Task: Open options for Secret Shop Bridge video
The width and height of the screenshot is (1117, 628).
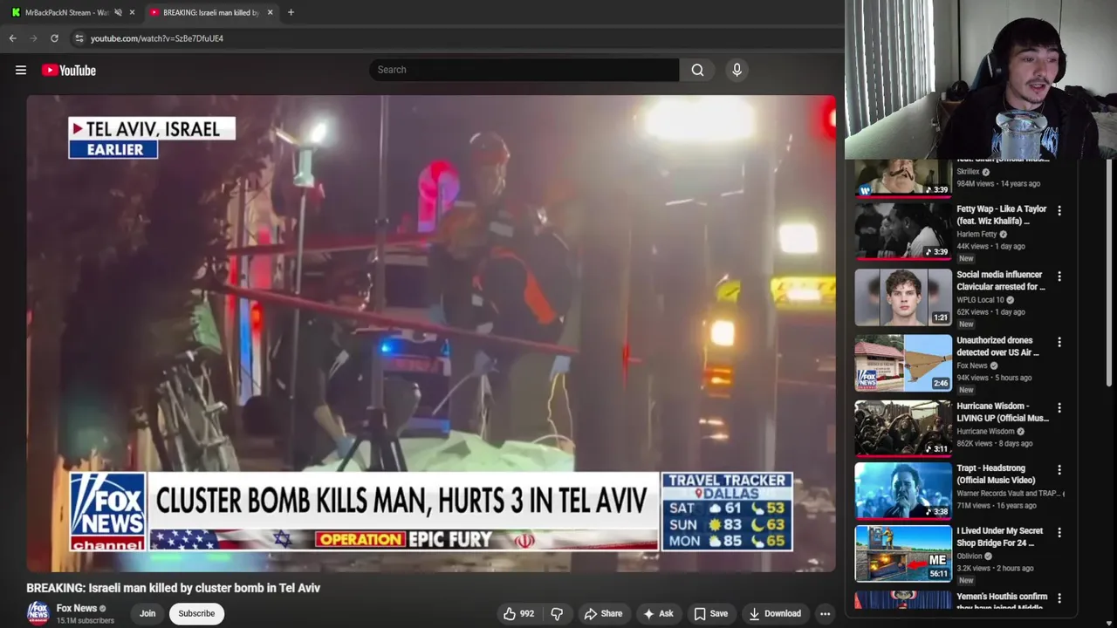Action: click(1059, 531)
